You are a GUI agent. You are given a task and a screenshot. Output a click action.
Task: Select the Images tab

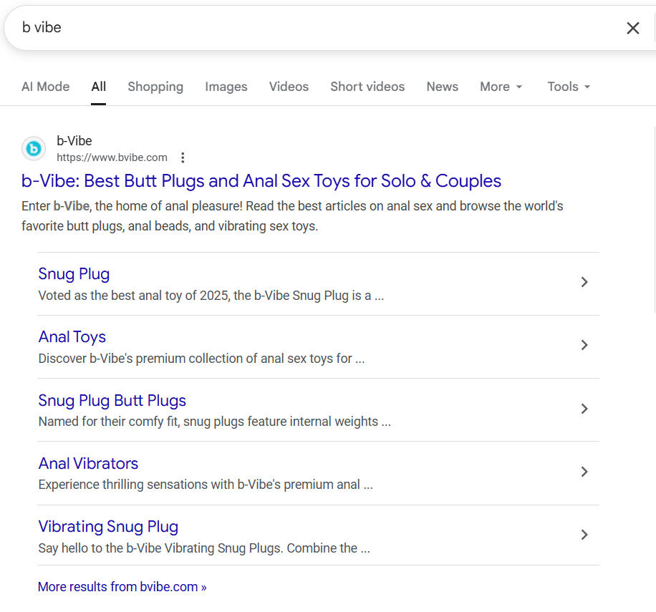click(226, 87)
